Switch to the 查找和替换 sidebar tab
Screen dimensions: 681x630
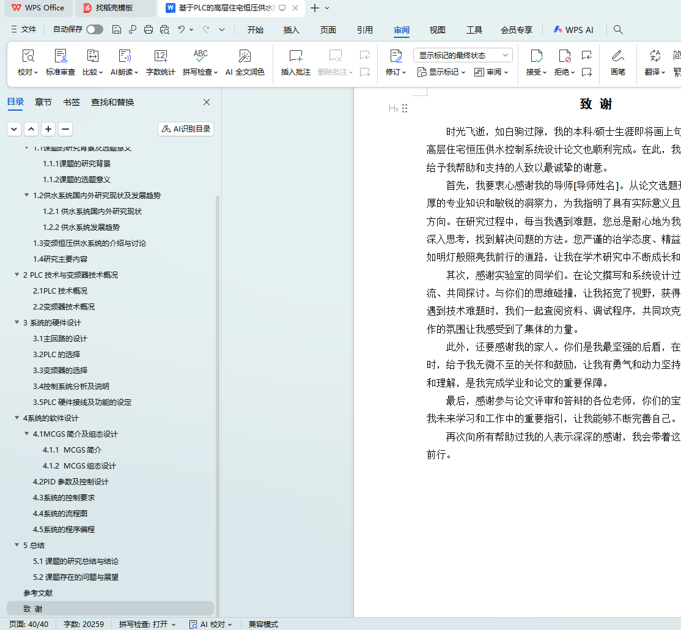(x=112, y=102)
